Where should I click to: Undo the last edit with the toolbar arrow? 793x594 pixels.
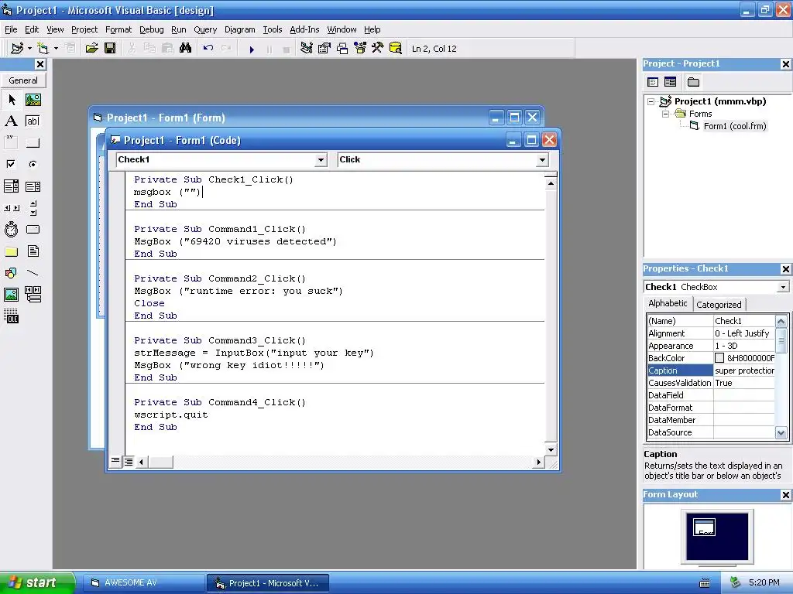[x=208, y=48]
